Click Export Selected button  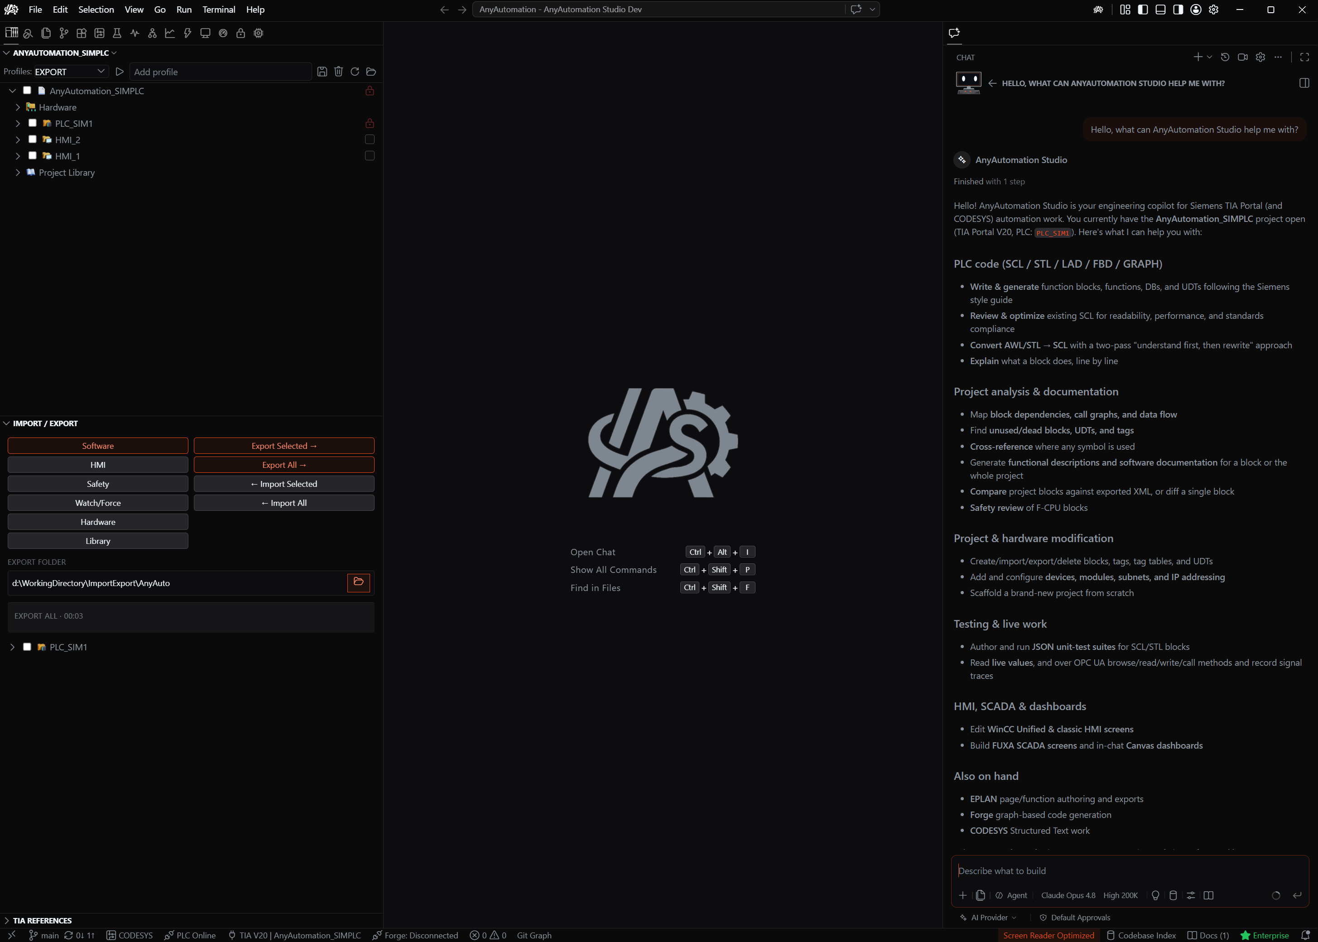coord(284,446)
